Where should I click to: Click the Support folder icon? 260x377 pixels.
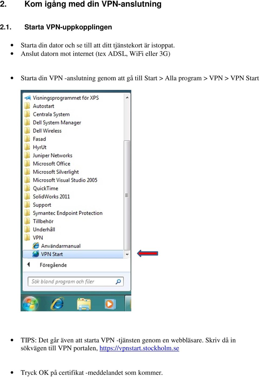tap(27, 205)
